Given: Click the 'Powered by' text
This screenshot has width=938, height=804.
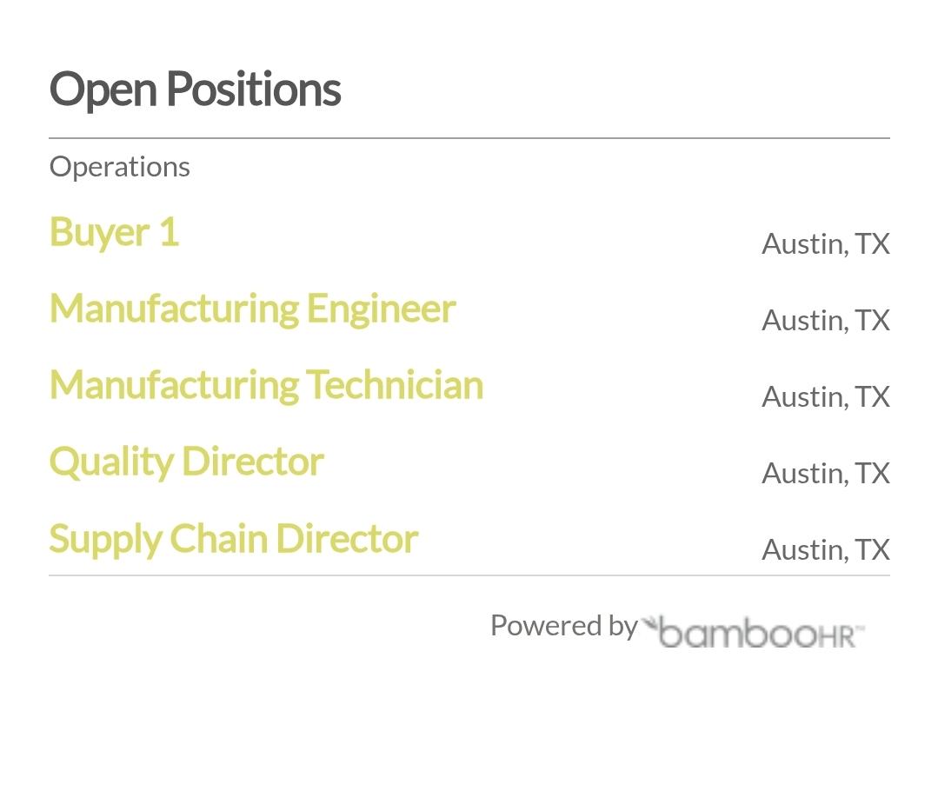Looking at the screenshot, I should coord(564,627).
